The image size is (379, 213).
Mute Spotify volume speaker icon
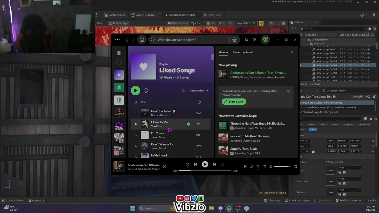coord(271,167)
